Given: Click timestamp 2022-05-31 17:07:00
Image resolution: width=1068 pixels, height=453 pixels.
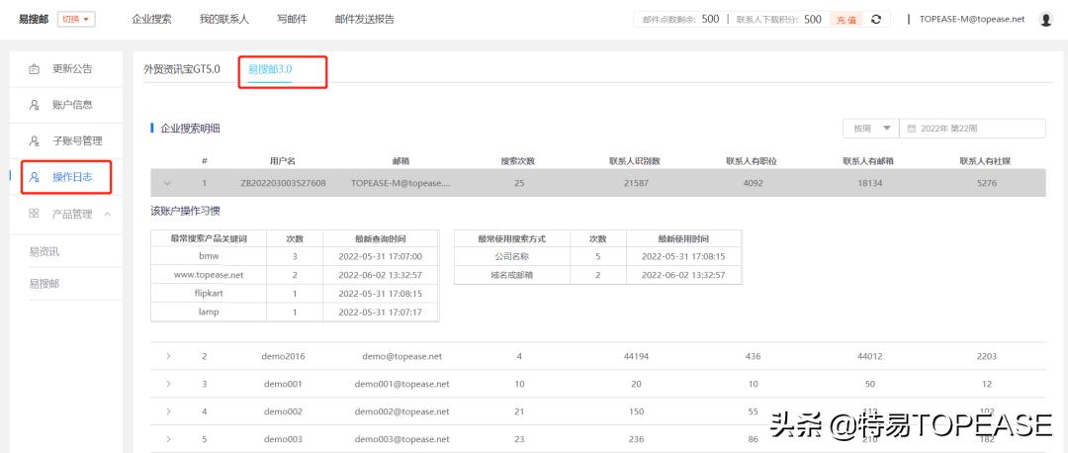Looking at the screenshot, I should [x=380, y=257].
